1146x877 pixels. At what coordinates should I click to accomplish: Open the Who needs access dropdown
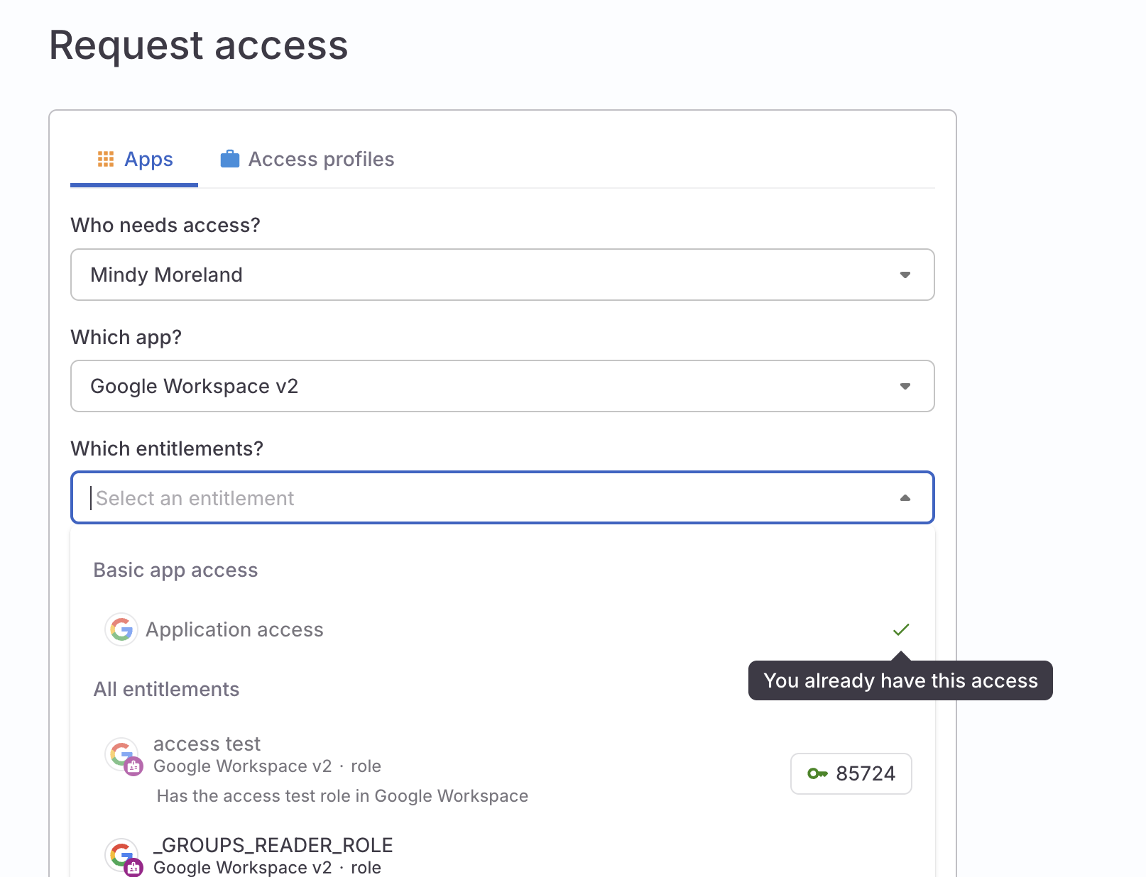[x=904, y=275]
